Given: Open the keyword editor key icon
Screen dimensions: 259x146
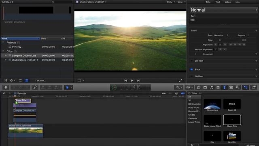Looking at the screenshot, I should tap(35, 87).
